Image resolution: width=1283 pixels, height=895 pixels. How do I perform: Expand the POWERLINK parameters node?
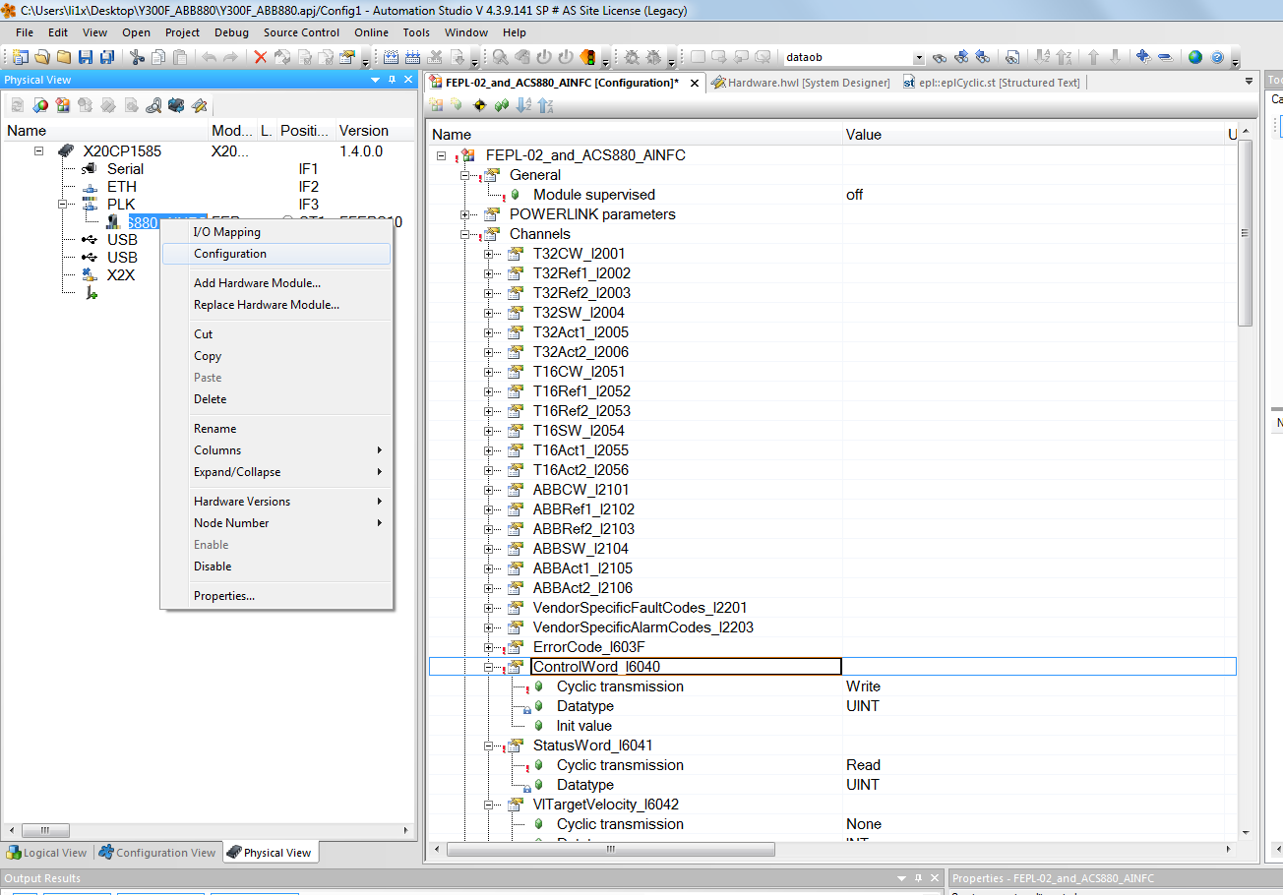click(465, 214)
